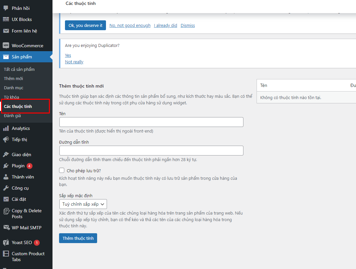Click the WP Mail SMTP envelope icon
356x269 pixels.
point(6,228)
